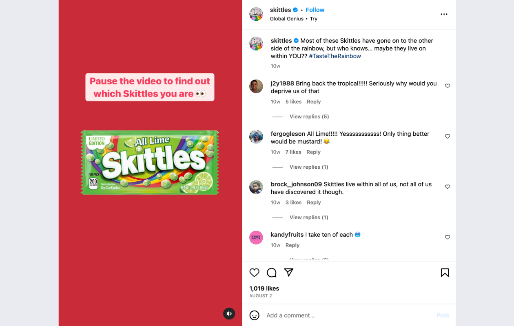Like the post using the heart icon

254,272
